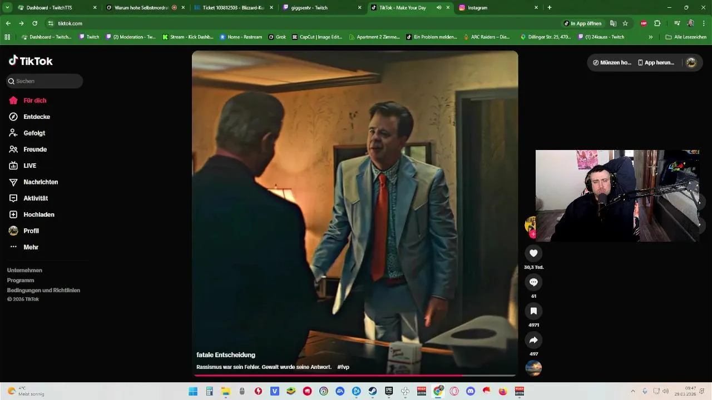The height and width of the screenshot is (400, 712).
Task: Open Home - Restream bookmark
Action: [241, 37]
